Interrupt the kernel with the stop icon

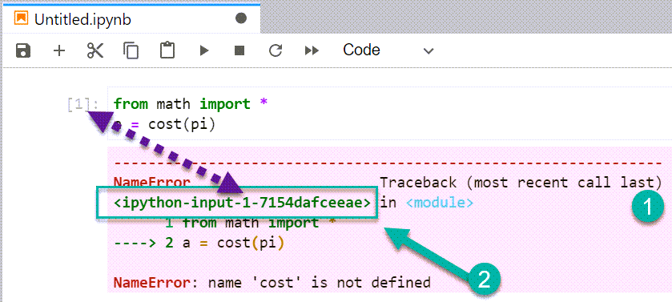click(x=239, y=50)
